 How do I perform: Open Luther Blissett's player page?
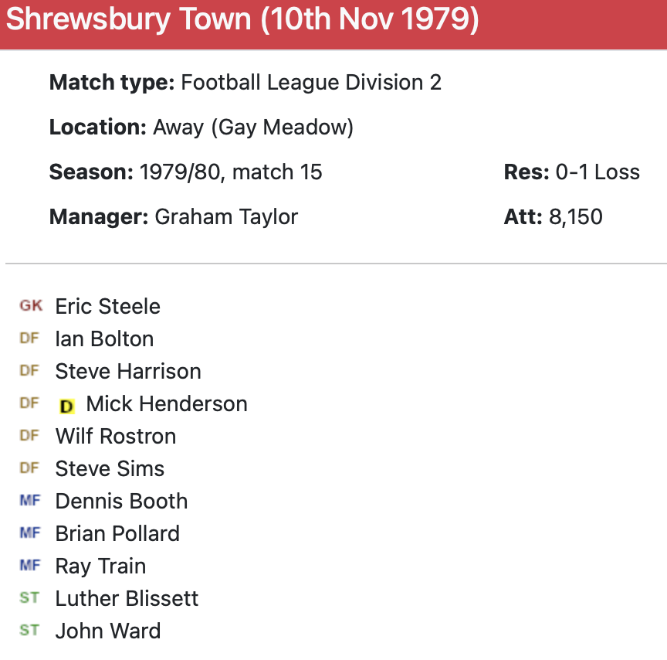click(127, 598)
